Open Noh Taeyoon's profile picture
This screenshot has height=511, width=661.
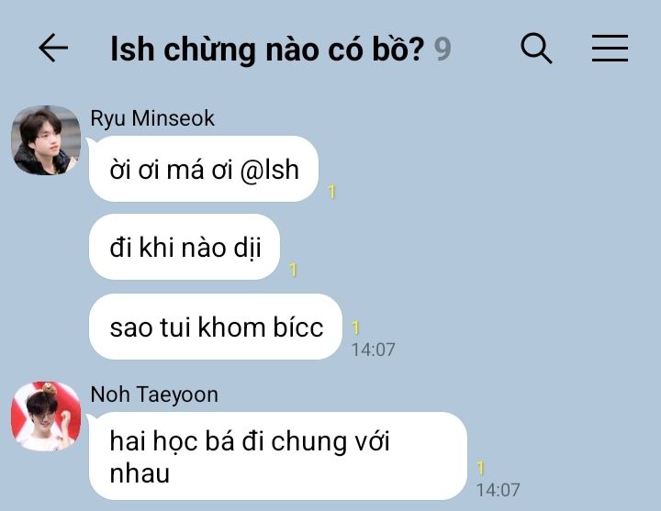46,417
